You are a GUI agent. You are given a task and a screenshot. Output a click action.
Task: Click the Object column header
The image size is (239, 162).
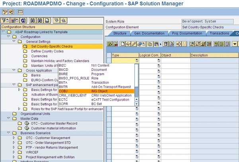tap(176, 55)
